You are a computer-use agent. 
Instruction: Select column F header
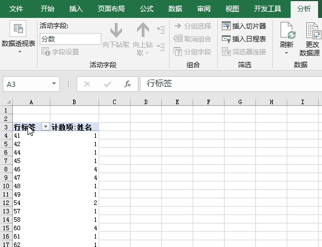pyautogui.click(x=209, y=102)
